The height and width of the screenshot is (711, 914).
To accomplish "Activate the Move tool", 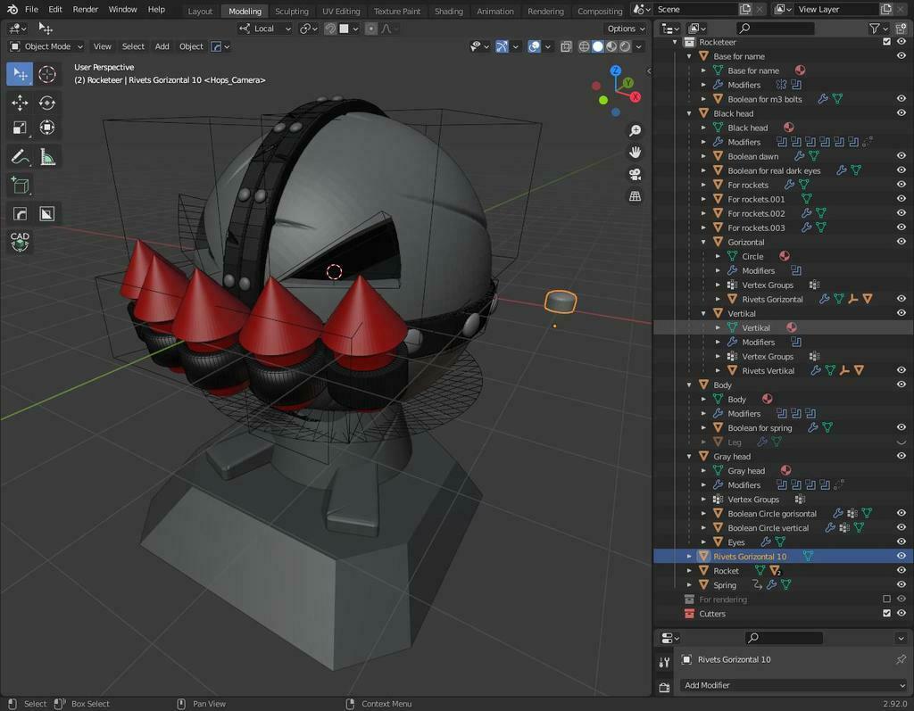I will point(20,103).
